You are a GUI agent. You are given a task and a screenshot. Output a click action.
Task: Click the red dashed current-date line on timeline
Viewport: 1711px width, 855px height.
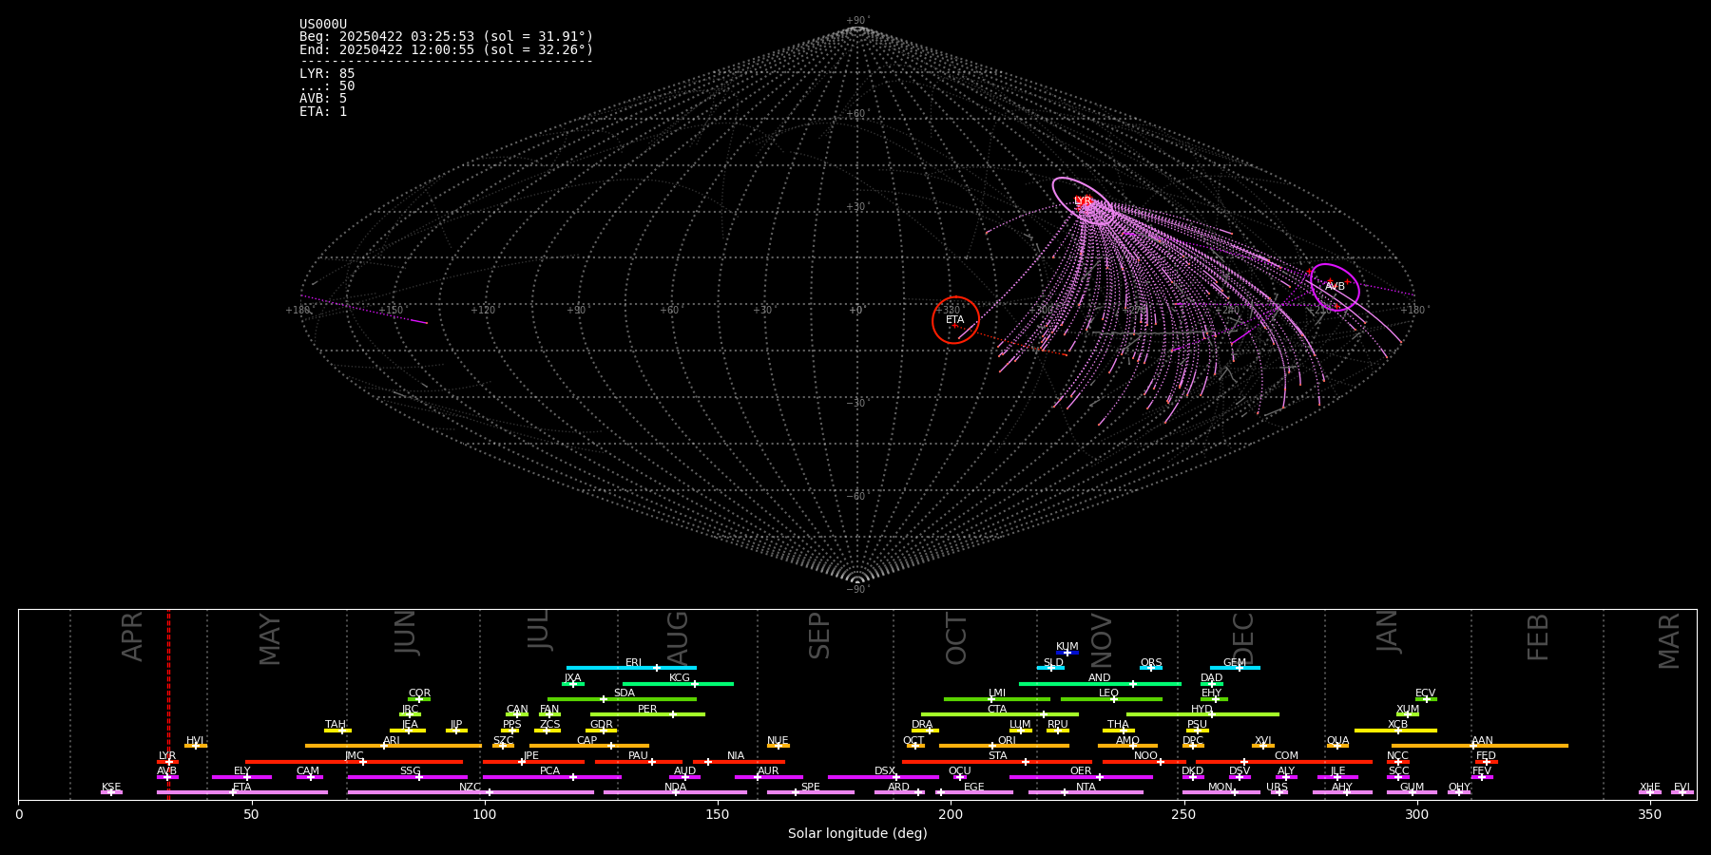[x=169, y=704]
